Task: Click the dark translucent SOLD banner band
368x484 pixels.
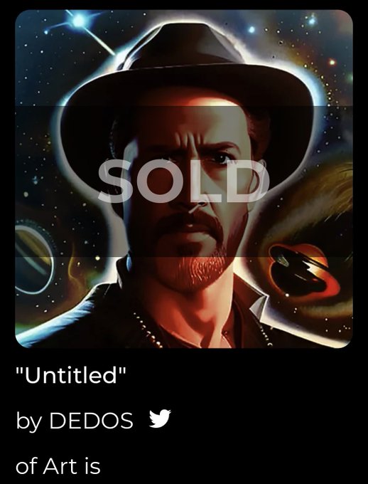Action: pyautogui.click(x=184, y=181)
